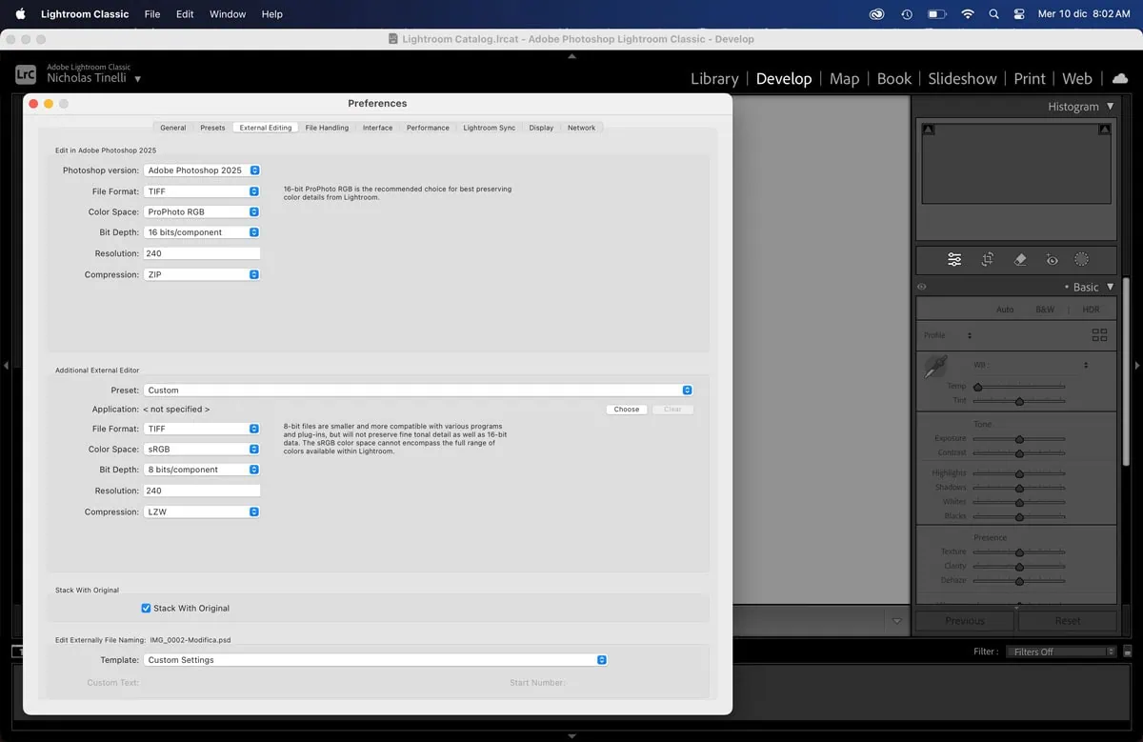
Task: Switch the treatment to B&W
Action: click(1045, 309)
